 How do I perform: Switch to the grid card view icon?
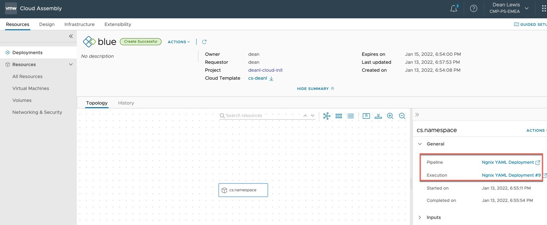pos(339,116)
